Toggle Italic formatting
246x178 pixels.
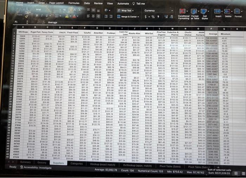[42, 16]
